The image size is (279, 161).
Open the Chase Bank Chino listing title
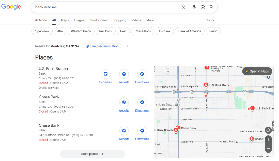point(49,97)
